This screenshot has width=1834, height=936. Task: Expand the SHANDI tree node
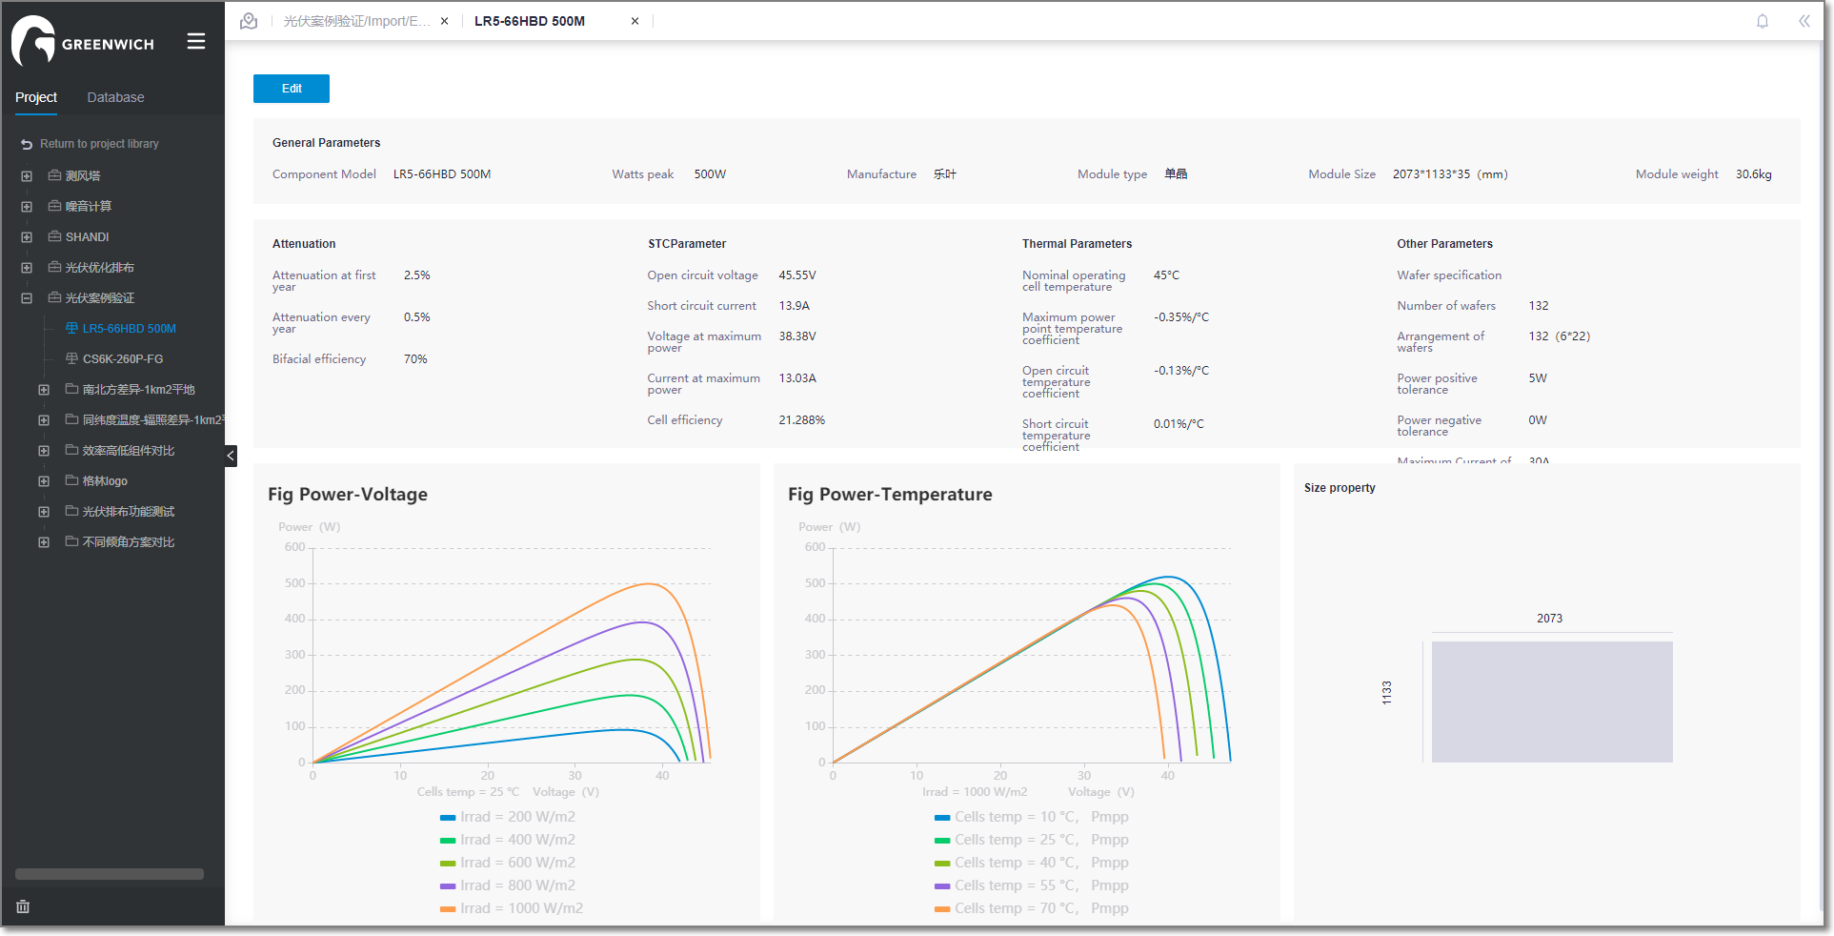27,237
